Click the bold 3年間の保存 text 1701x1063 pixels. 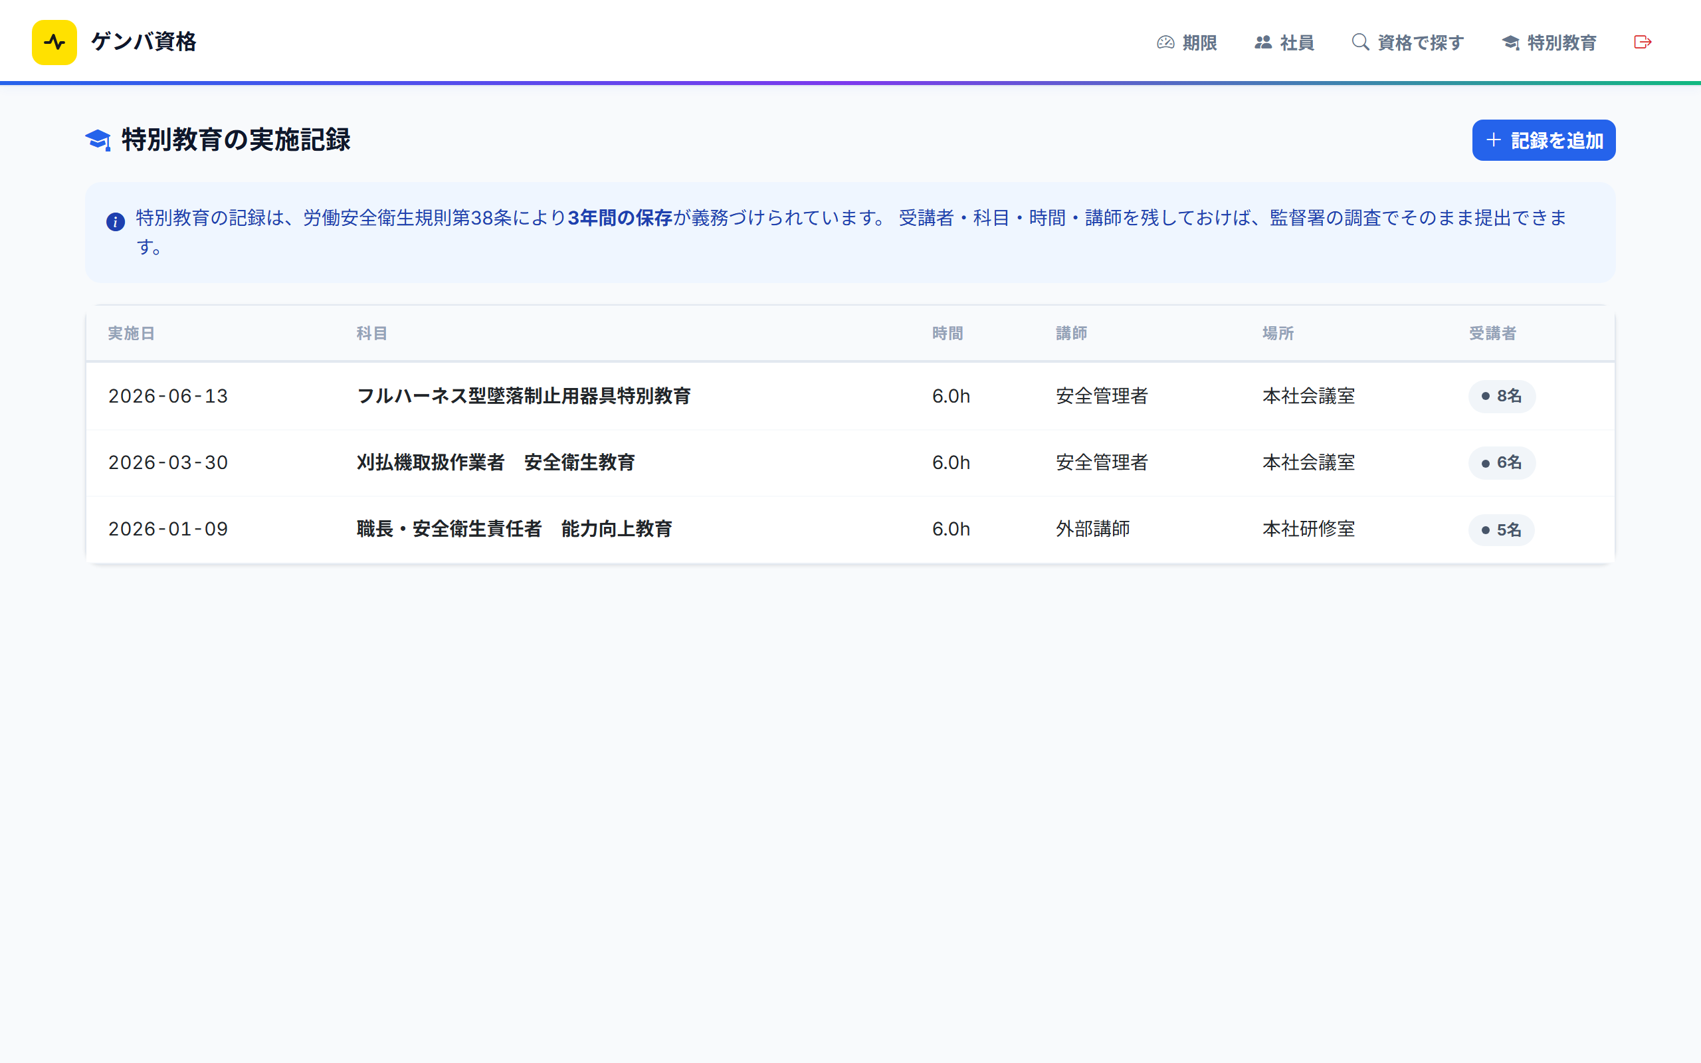tap(620, 218)
